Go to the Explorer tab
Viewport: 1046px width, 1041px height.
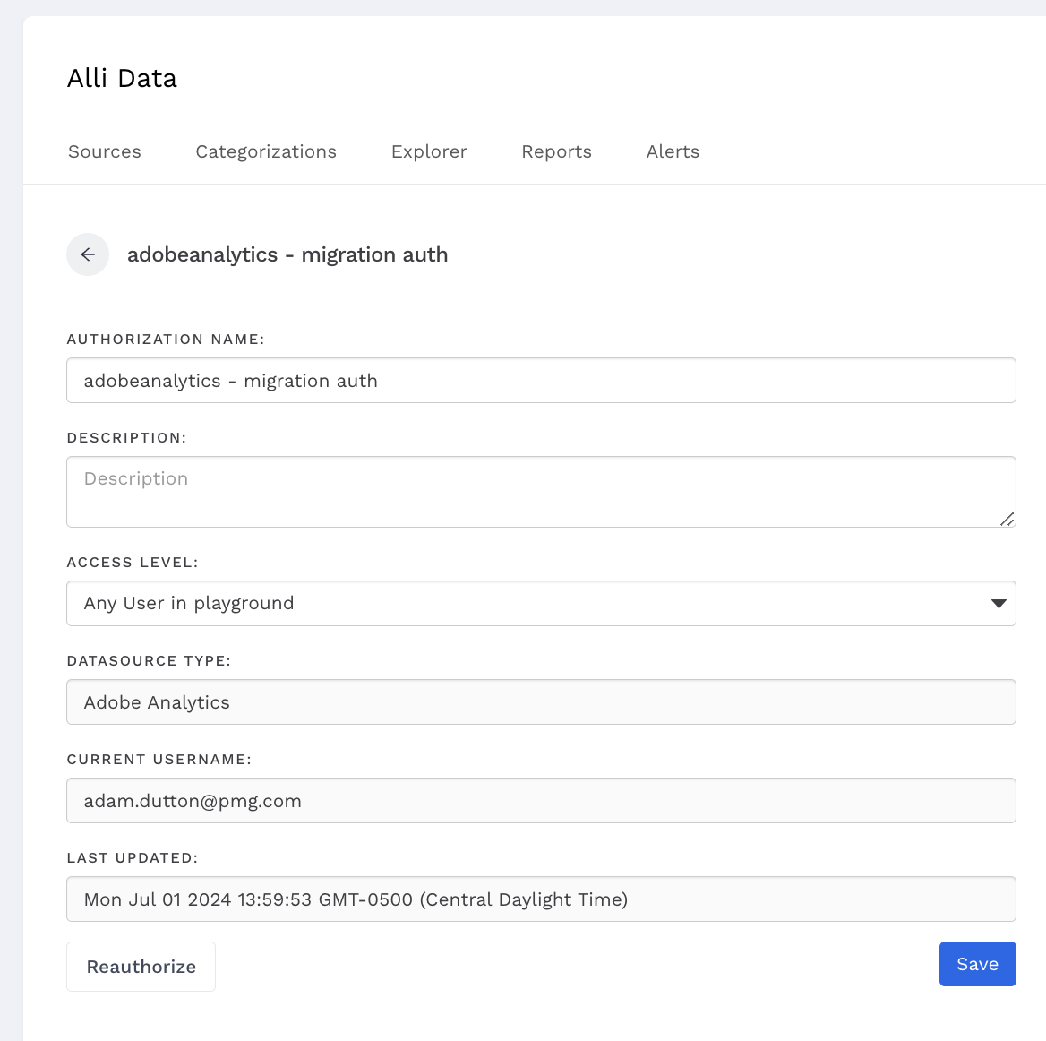(429, 151)
